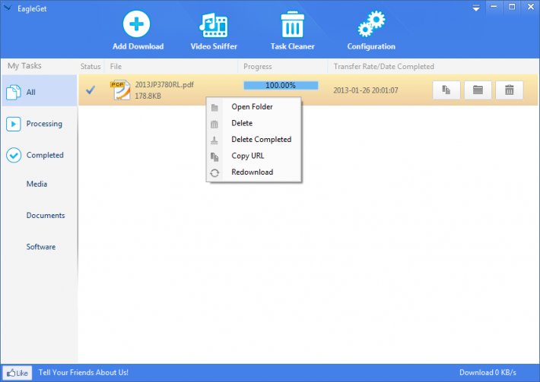
Task: Filter tasks by Software
Action: tap(41, 247)
